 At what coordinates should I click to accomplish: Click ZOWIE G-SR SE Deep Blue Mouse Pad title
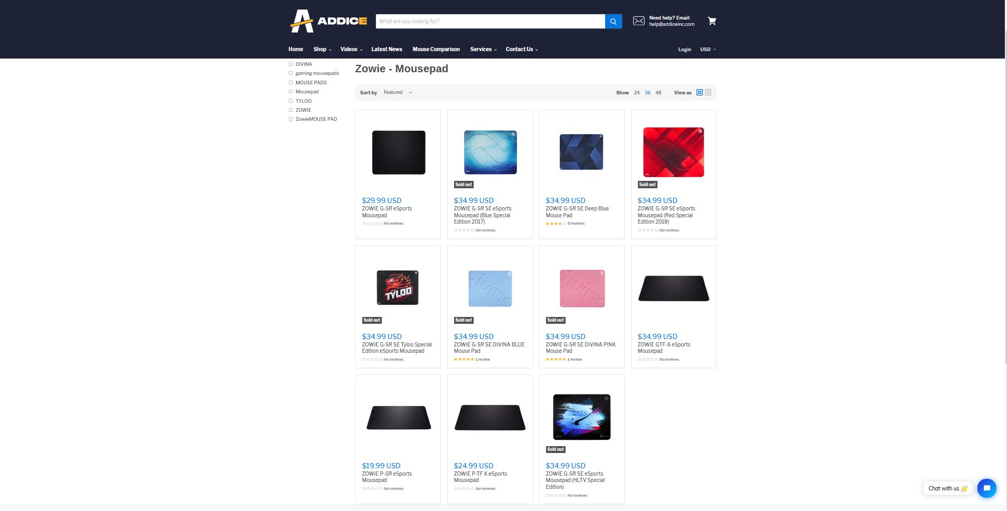(x=577, y=212)
